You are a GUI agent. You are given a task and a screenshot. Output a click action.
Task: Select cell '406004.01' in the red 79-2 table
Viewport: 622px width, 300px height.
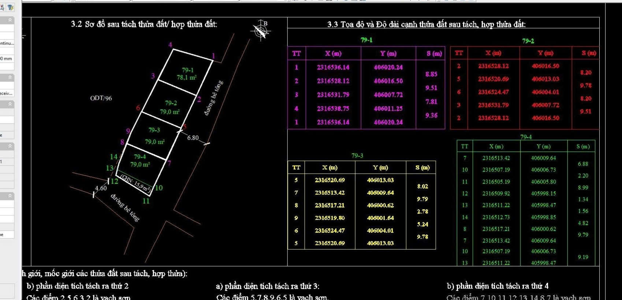(545, 92)
